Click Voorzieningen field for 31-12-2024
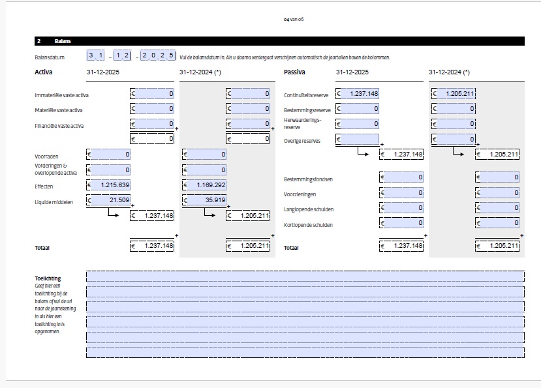 (497, 192)
